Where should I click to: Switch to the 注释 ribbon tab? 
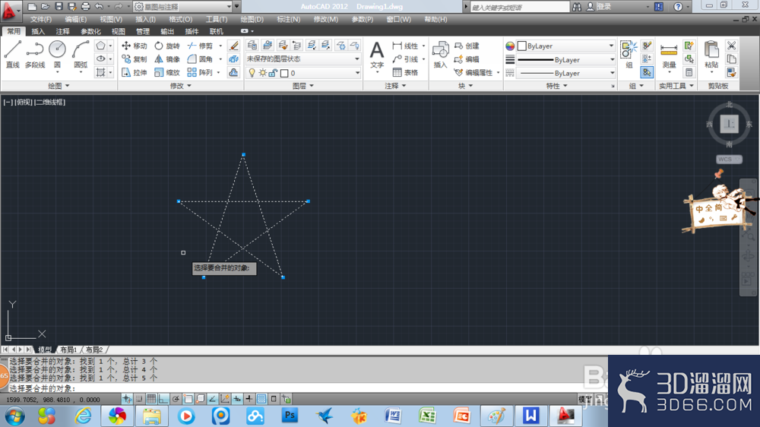click(x=62, y=31)
